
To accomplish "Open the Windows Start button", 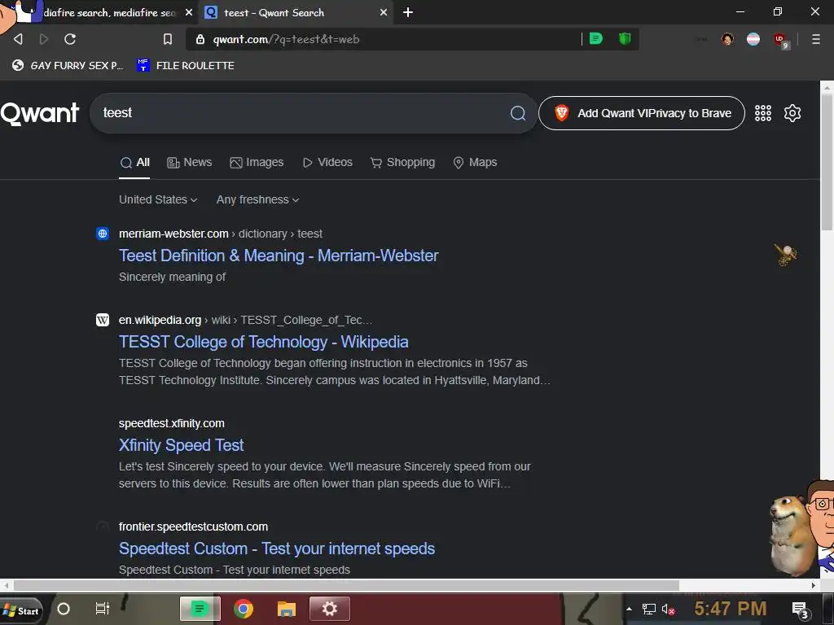I will coord(21,610).
